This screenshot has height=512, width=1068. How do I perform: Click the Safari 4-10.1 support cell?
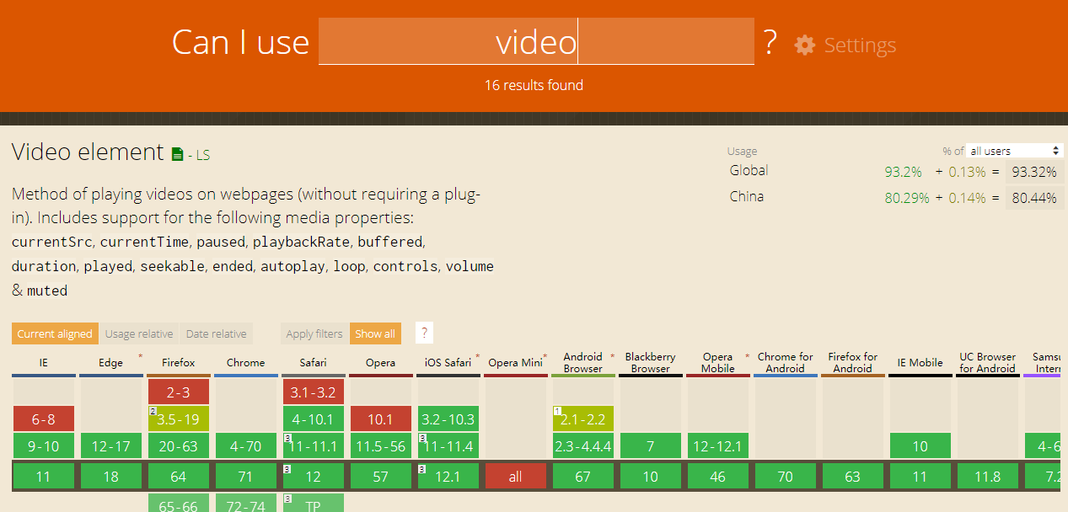point(314,419)
